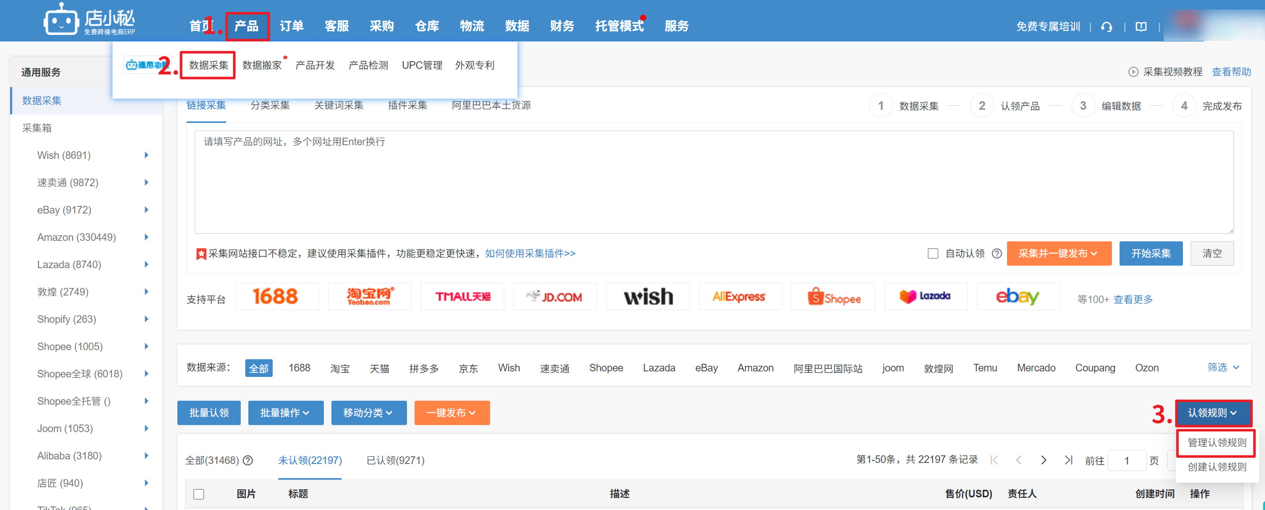1265x510 pixels.
Task: Switch to 关键词采集 tab
Action: click(339, 105)
